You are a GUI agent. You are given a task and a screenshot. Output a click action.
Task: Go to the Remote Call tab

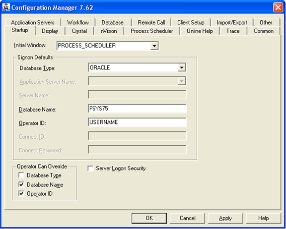(x=151, y=22)
